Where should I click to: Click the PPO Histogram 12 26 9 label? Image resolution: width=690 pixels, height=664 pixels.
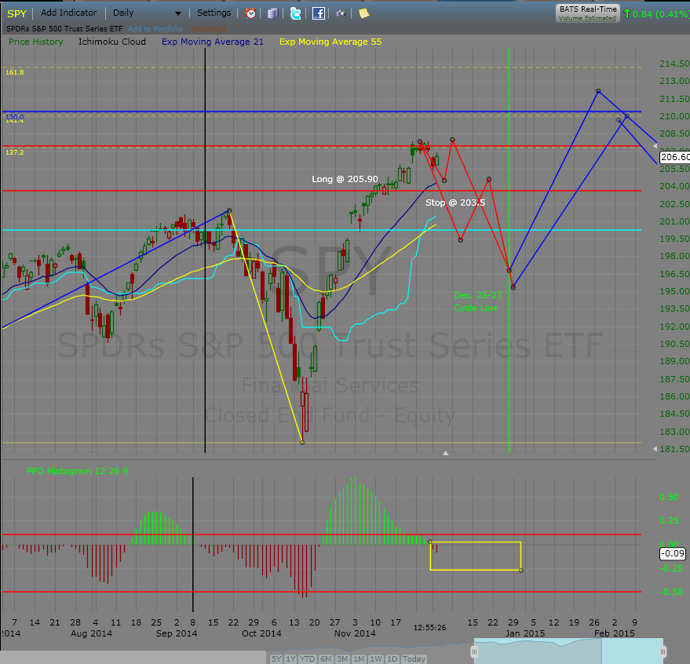point(78,471)
